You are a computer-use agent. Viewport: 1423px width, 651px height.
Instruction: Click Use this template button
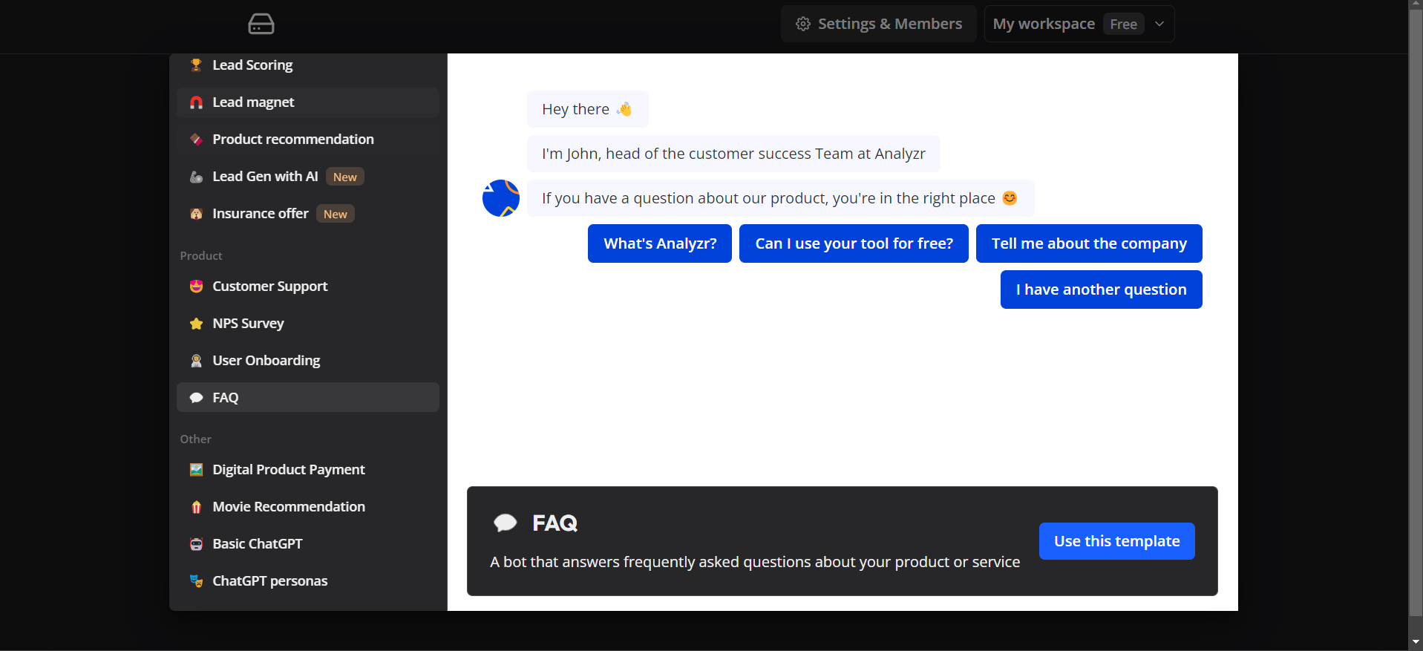1117,541
